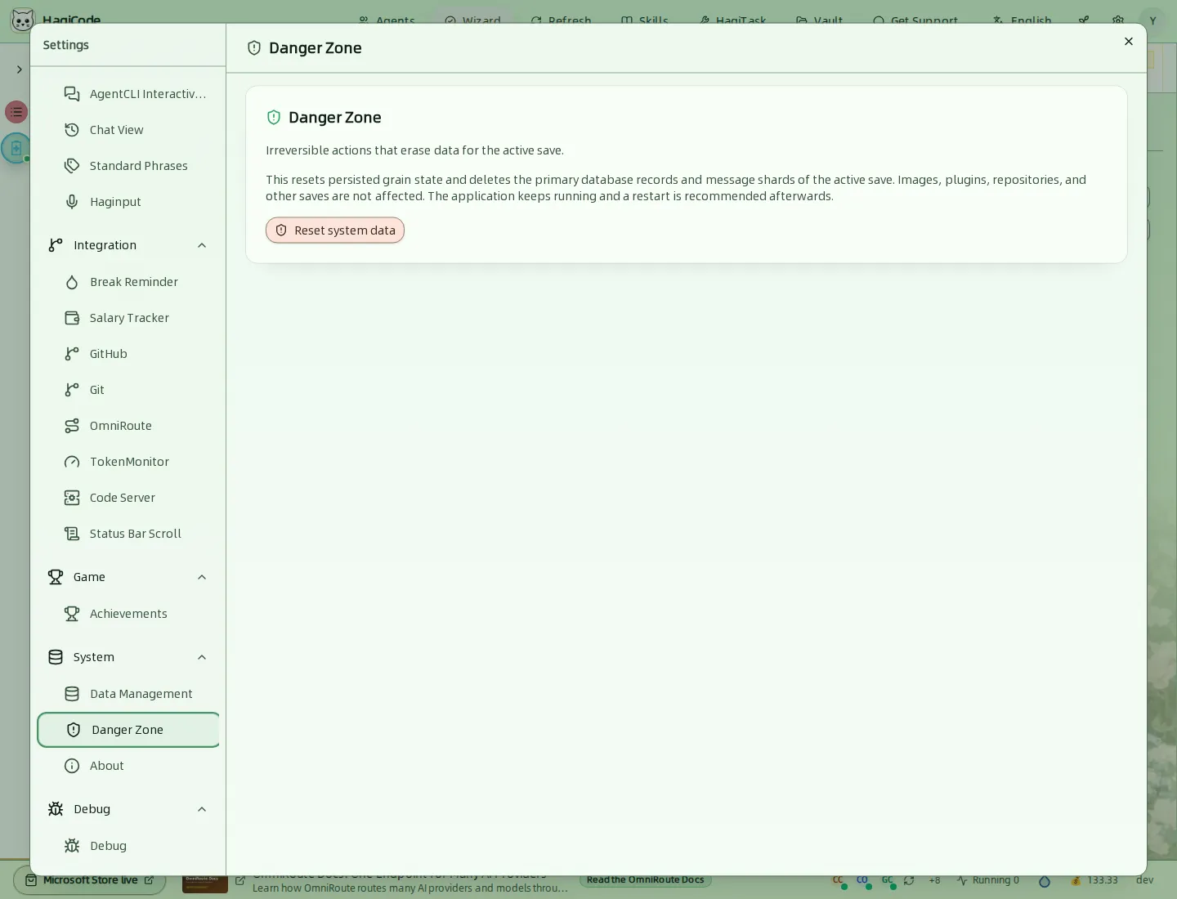
Task: Expand the left panel behind Settings dialog
Action: [x=19, y=69]
